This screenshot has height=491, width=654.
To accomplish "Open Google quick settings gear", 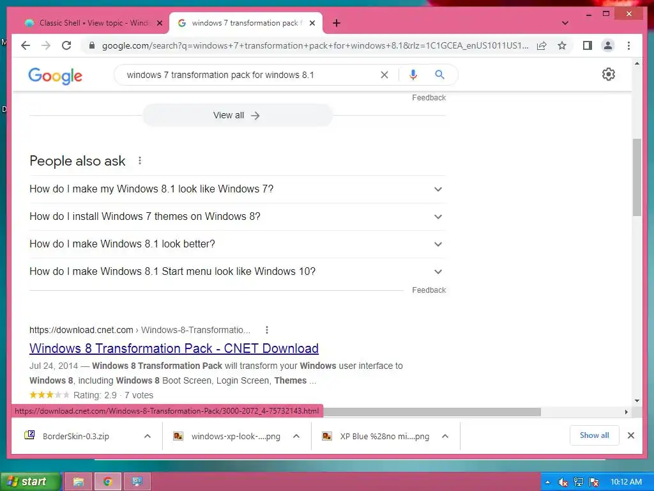I will pos(608,74).
